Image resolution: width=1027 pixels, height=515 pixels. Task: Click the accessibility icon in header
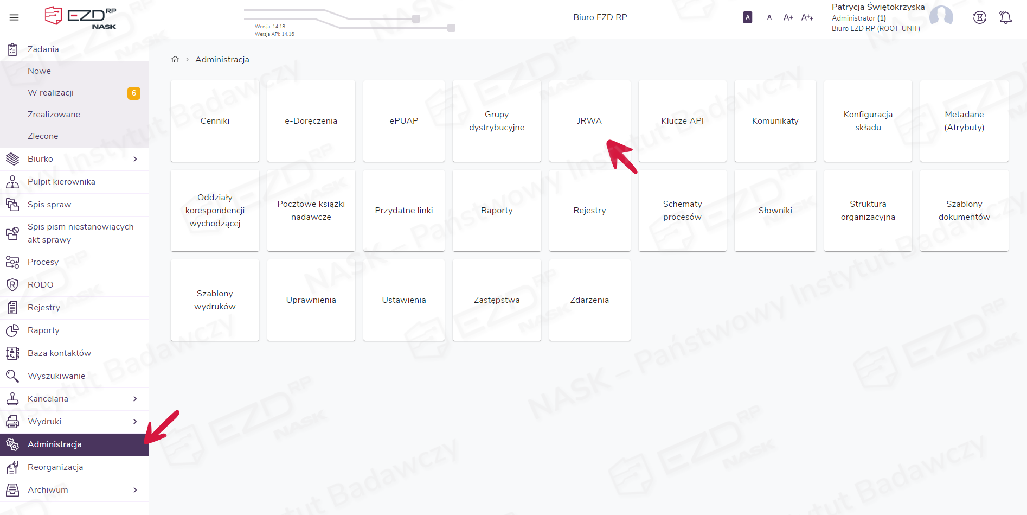click(979, 17)
